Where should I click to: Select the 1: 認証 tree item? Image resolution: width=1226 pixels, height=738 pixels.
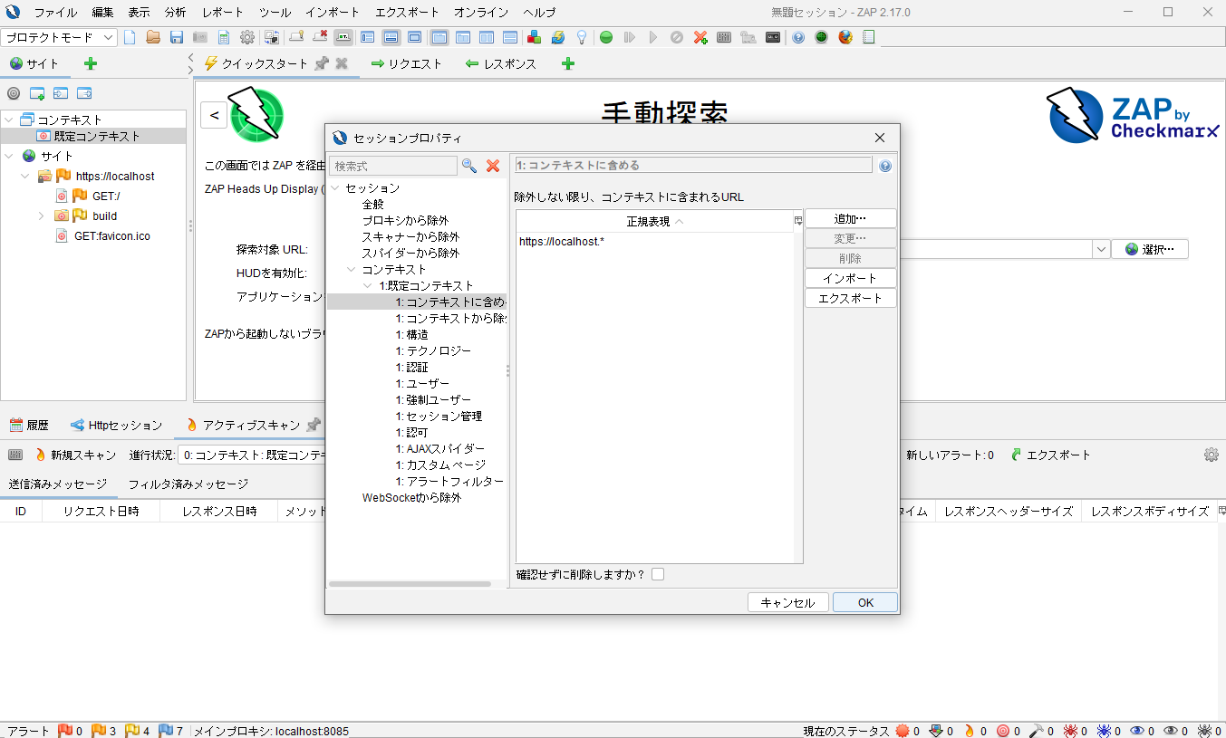pos(411,367)
